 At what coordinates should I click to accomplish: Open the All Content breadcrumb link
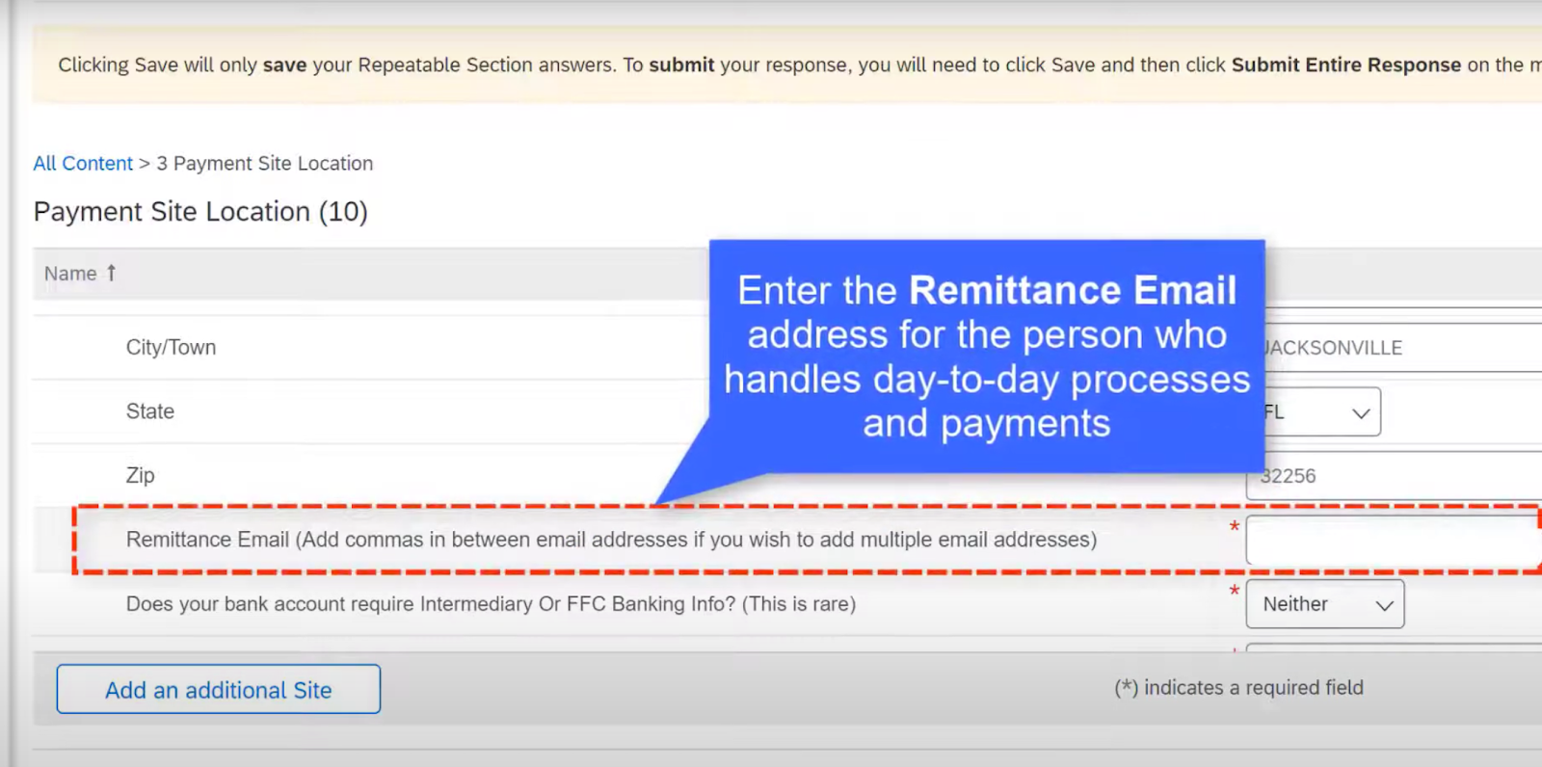[83, 164]
